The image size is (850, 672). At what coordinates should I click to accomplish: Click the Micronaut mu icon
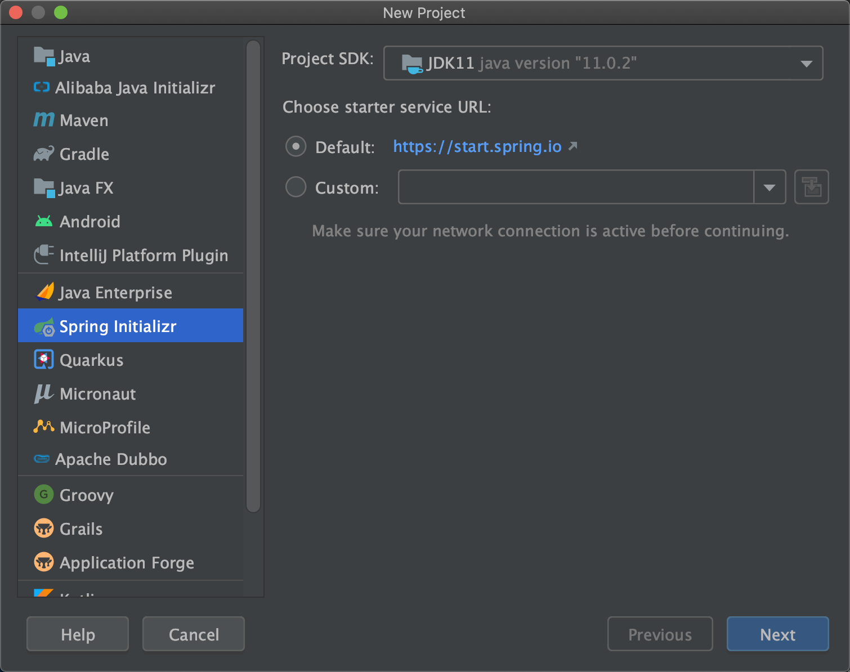click(x=43, y=393)
